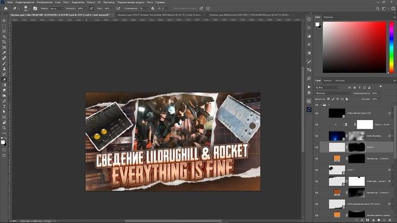
Task: Open the Окно menu
Action: 149,2
